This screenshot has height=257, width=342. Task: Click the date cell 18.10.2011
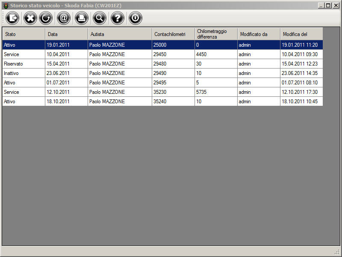point(67,101)
